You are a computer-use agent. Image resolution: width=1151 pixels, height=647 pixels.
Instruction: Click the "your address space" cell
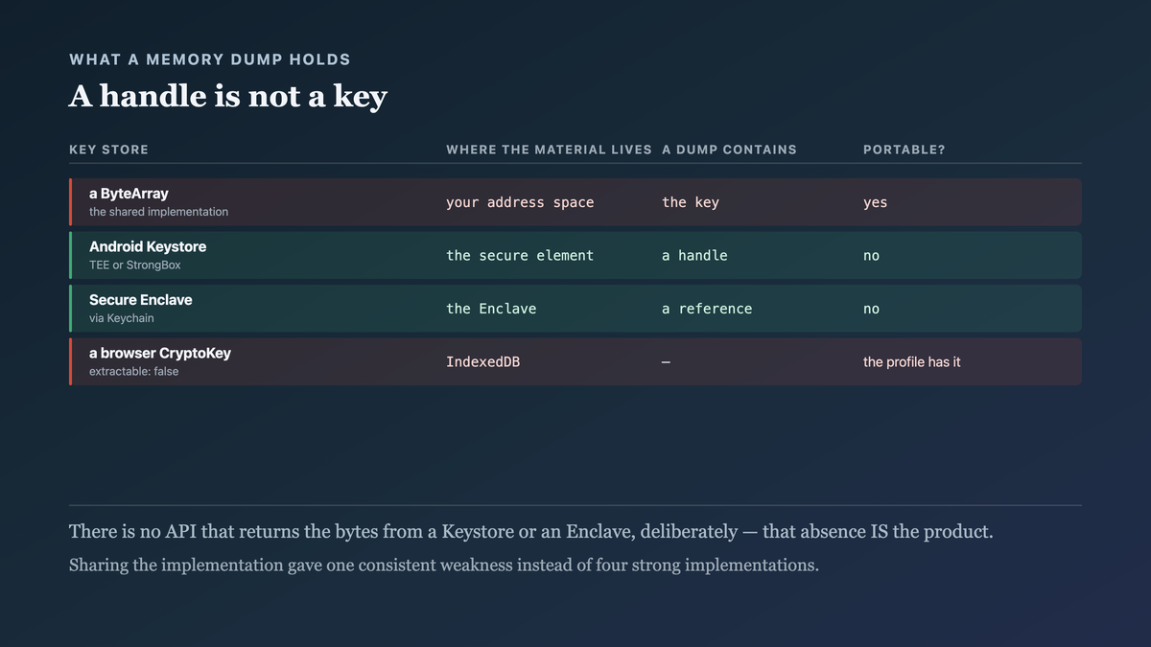pos(520,202)
